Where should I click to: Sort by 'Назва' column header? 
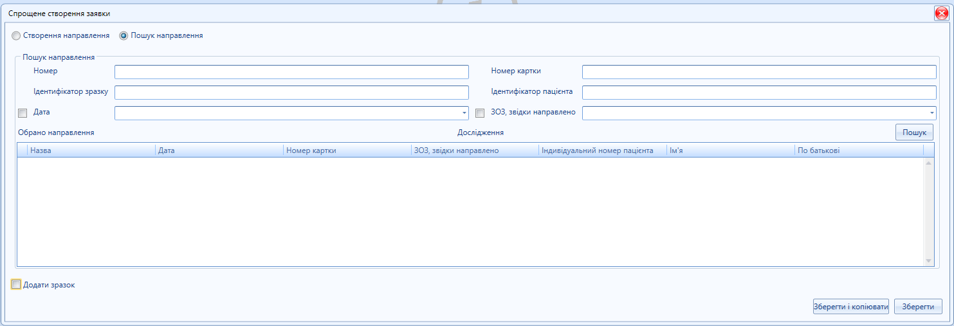tap(91, 150)
